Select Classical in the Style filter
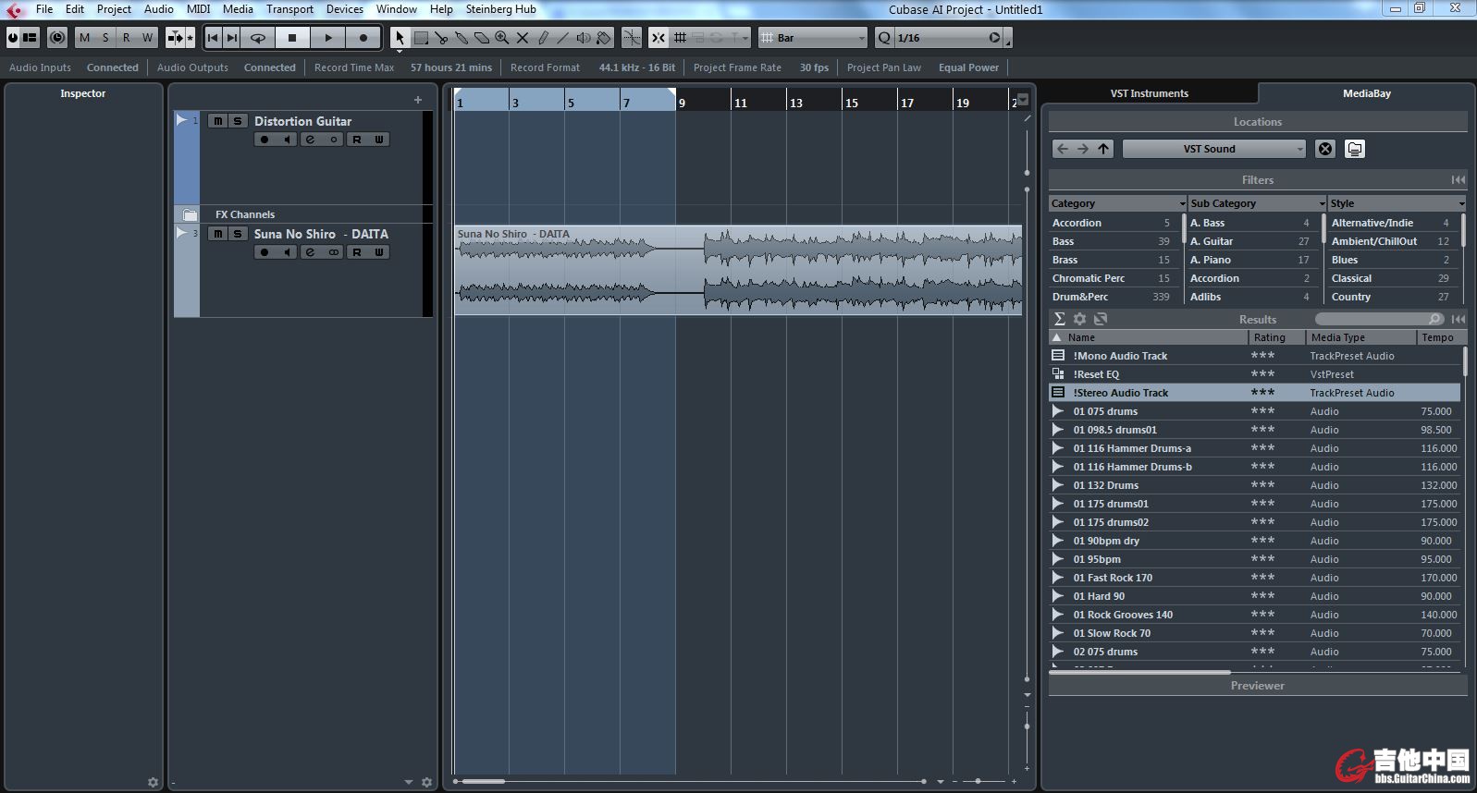Screen dimensions: 1477x793 pos(1391,278)
